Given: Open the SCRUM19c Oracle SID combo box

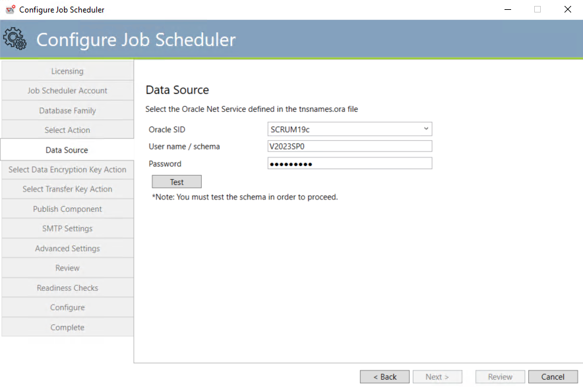Looking at the screenshot, I should [350, 129].
